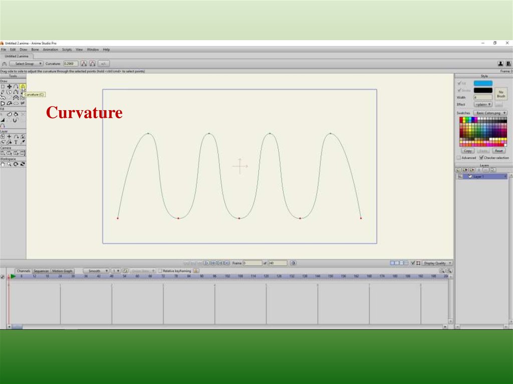The width and height of the screenshot is (513, 384).
Task: Click the No Brush button
Action: tap(501, 94)
